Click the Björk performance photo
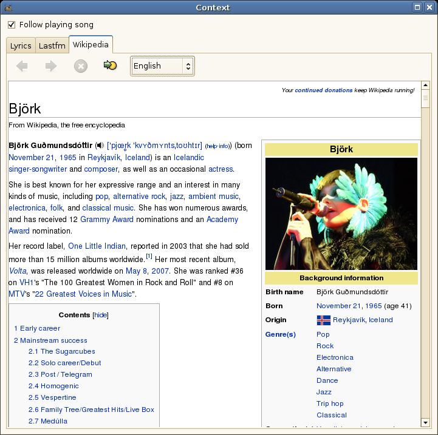This screenshot has height=435, width=438. (x=341, y=214)
